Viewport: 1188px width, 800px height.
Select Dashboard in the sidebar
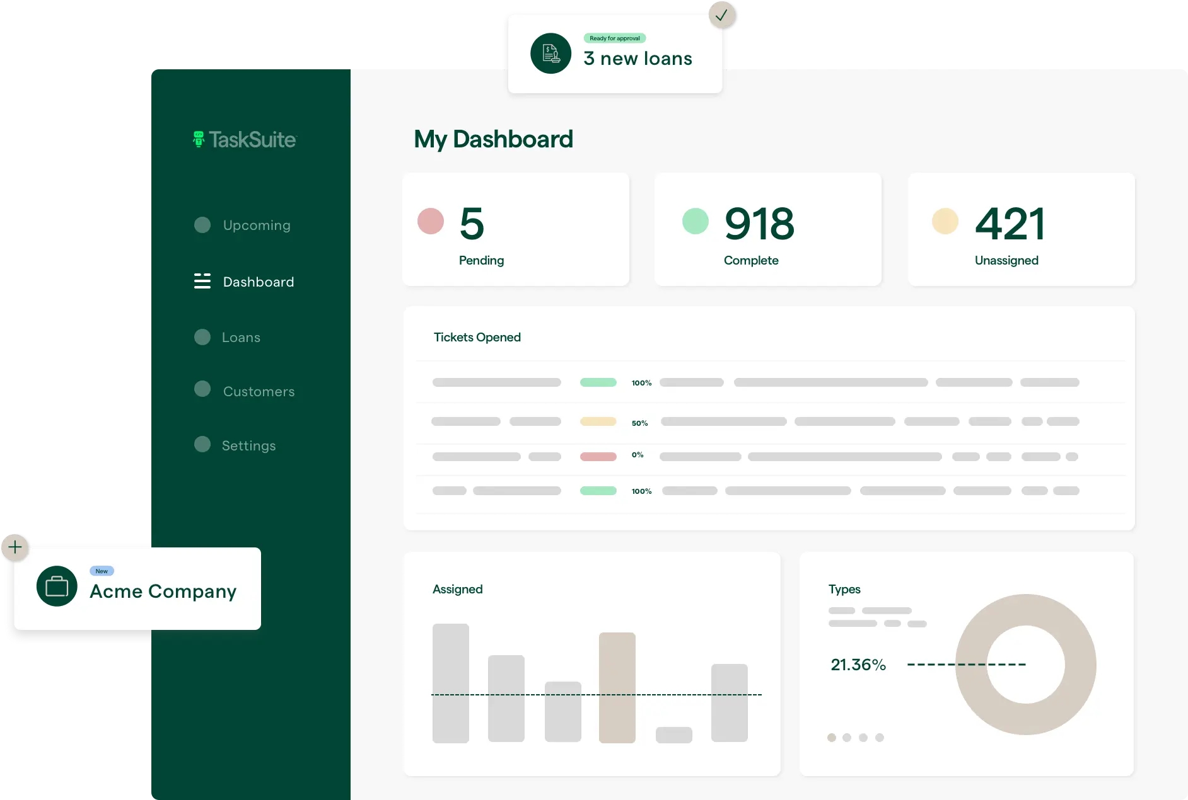pyautogui.click(x=259, y=282)
